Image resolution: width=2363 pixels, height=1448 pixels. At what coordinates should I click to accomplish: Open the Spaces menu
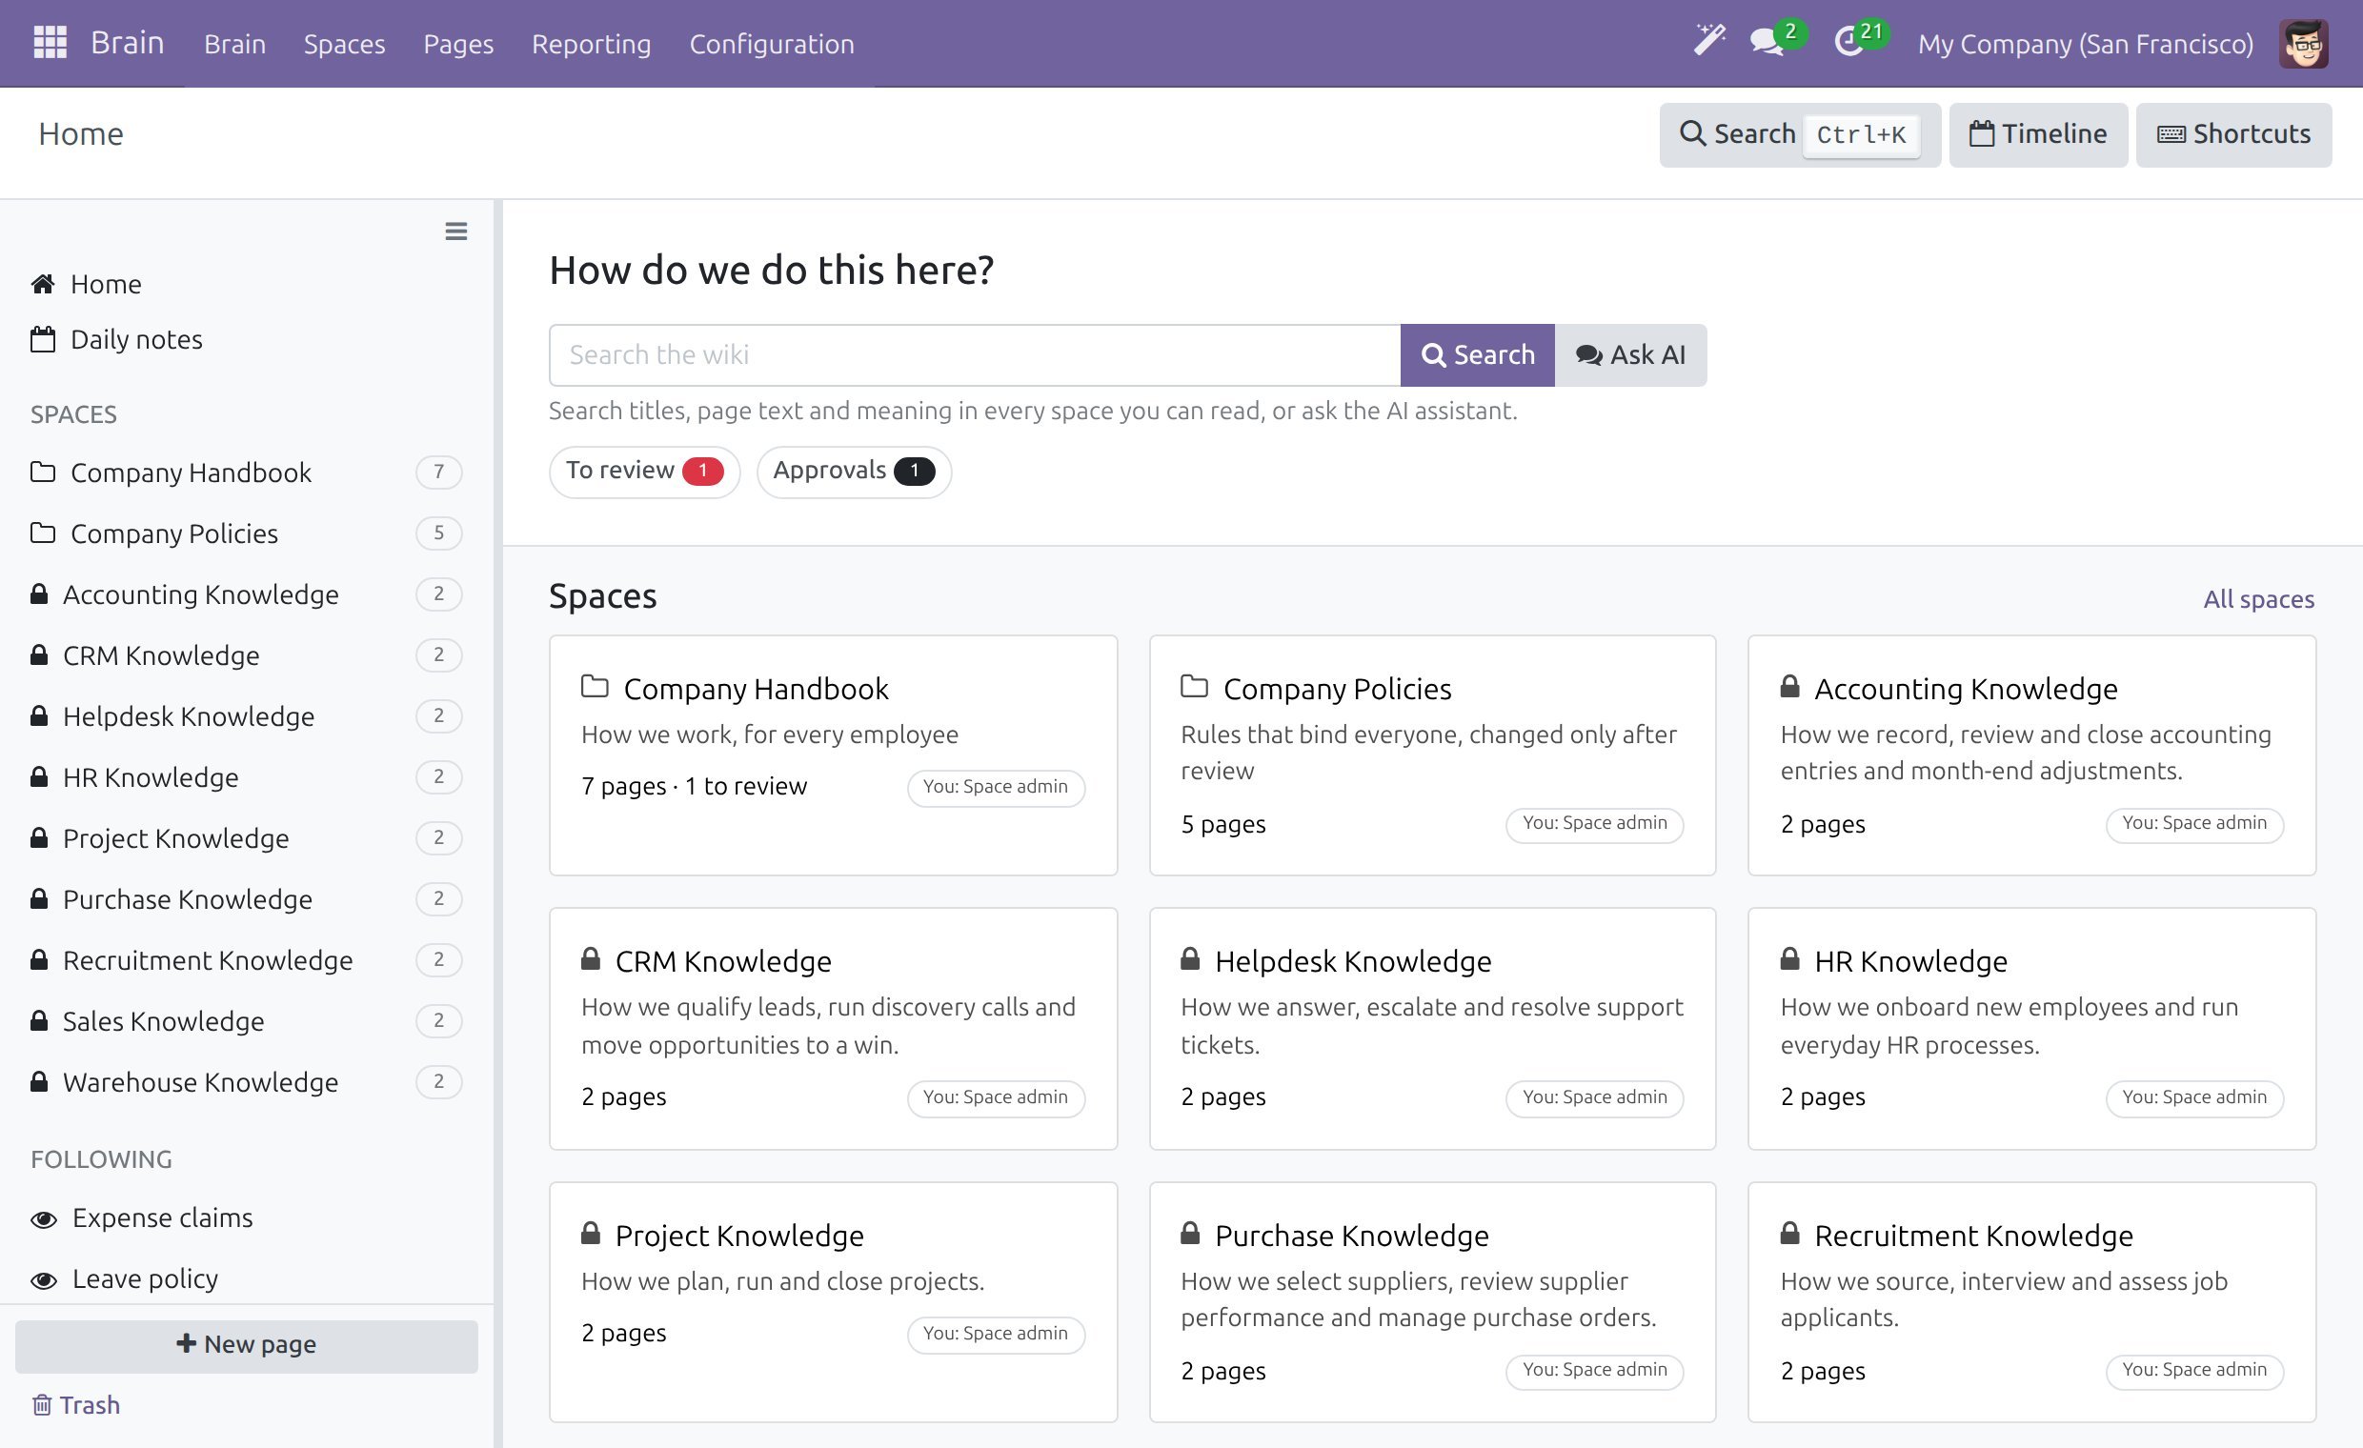344,44
